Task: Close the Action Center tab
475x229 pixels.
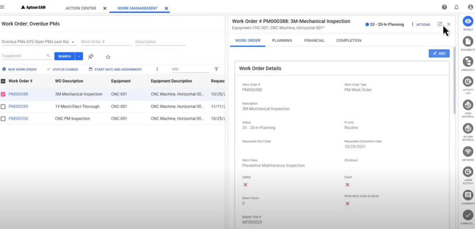Action: point(105,8)
